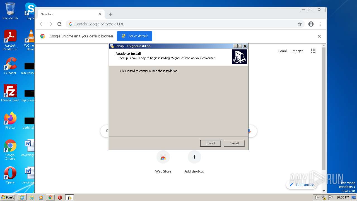Select CCleaner desktop icon
Image resolution: width=357 pixels, height=201 pixels.
[10, 66]
